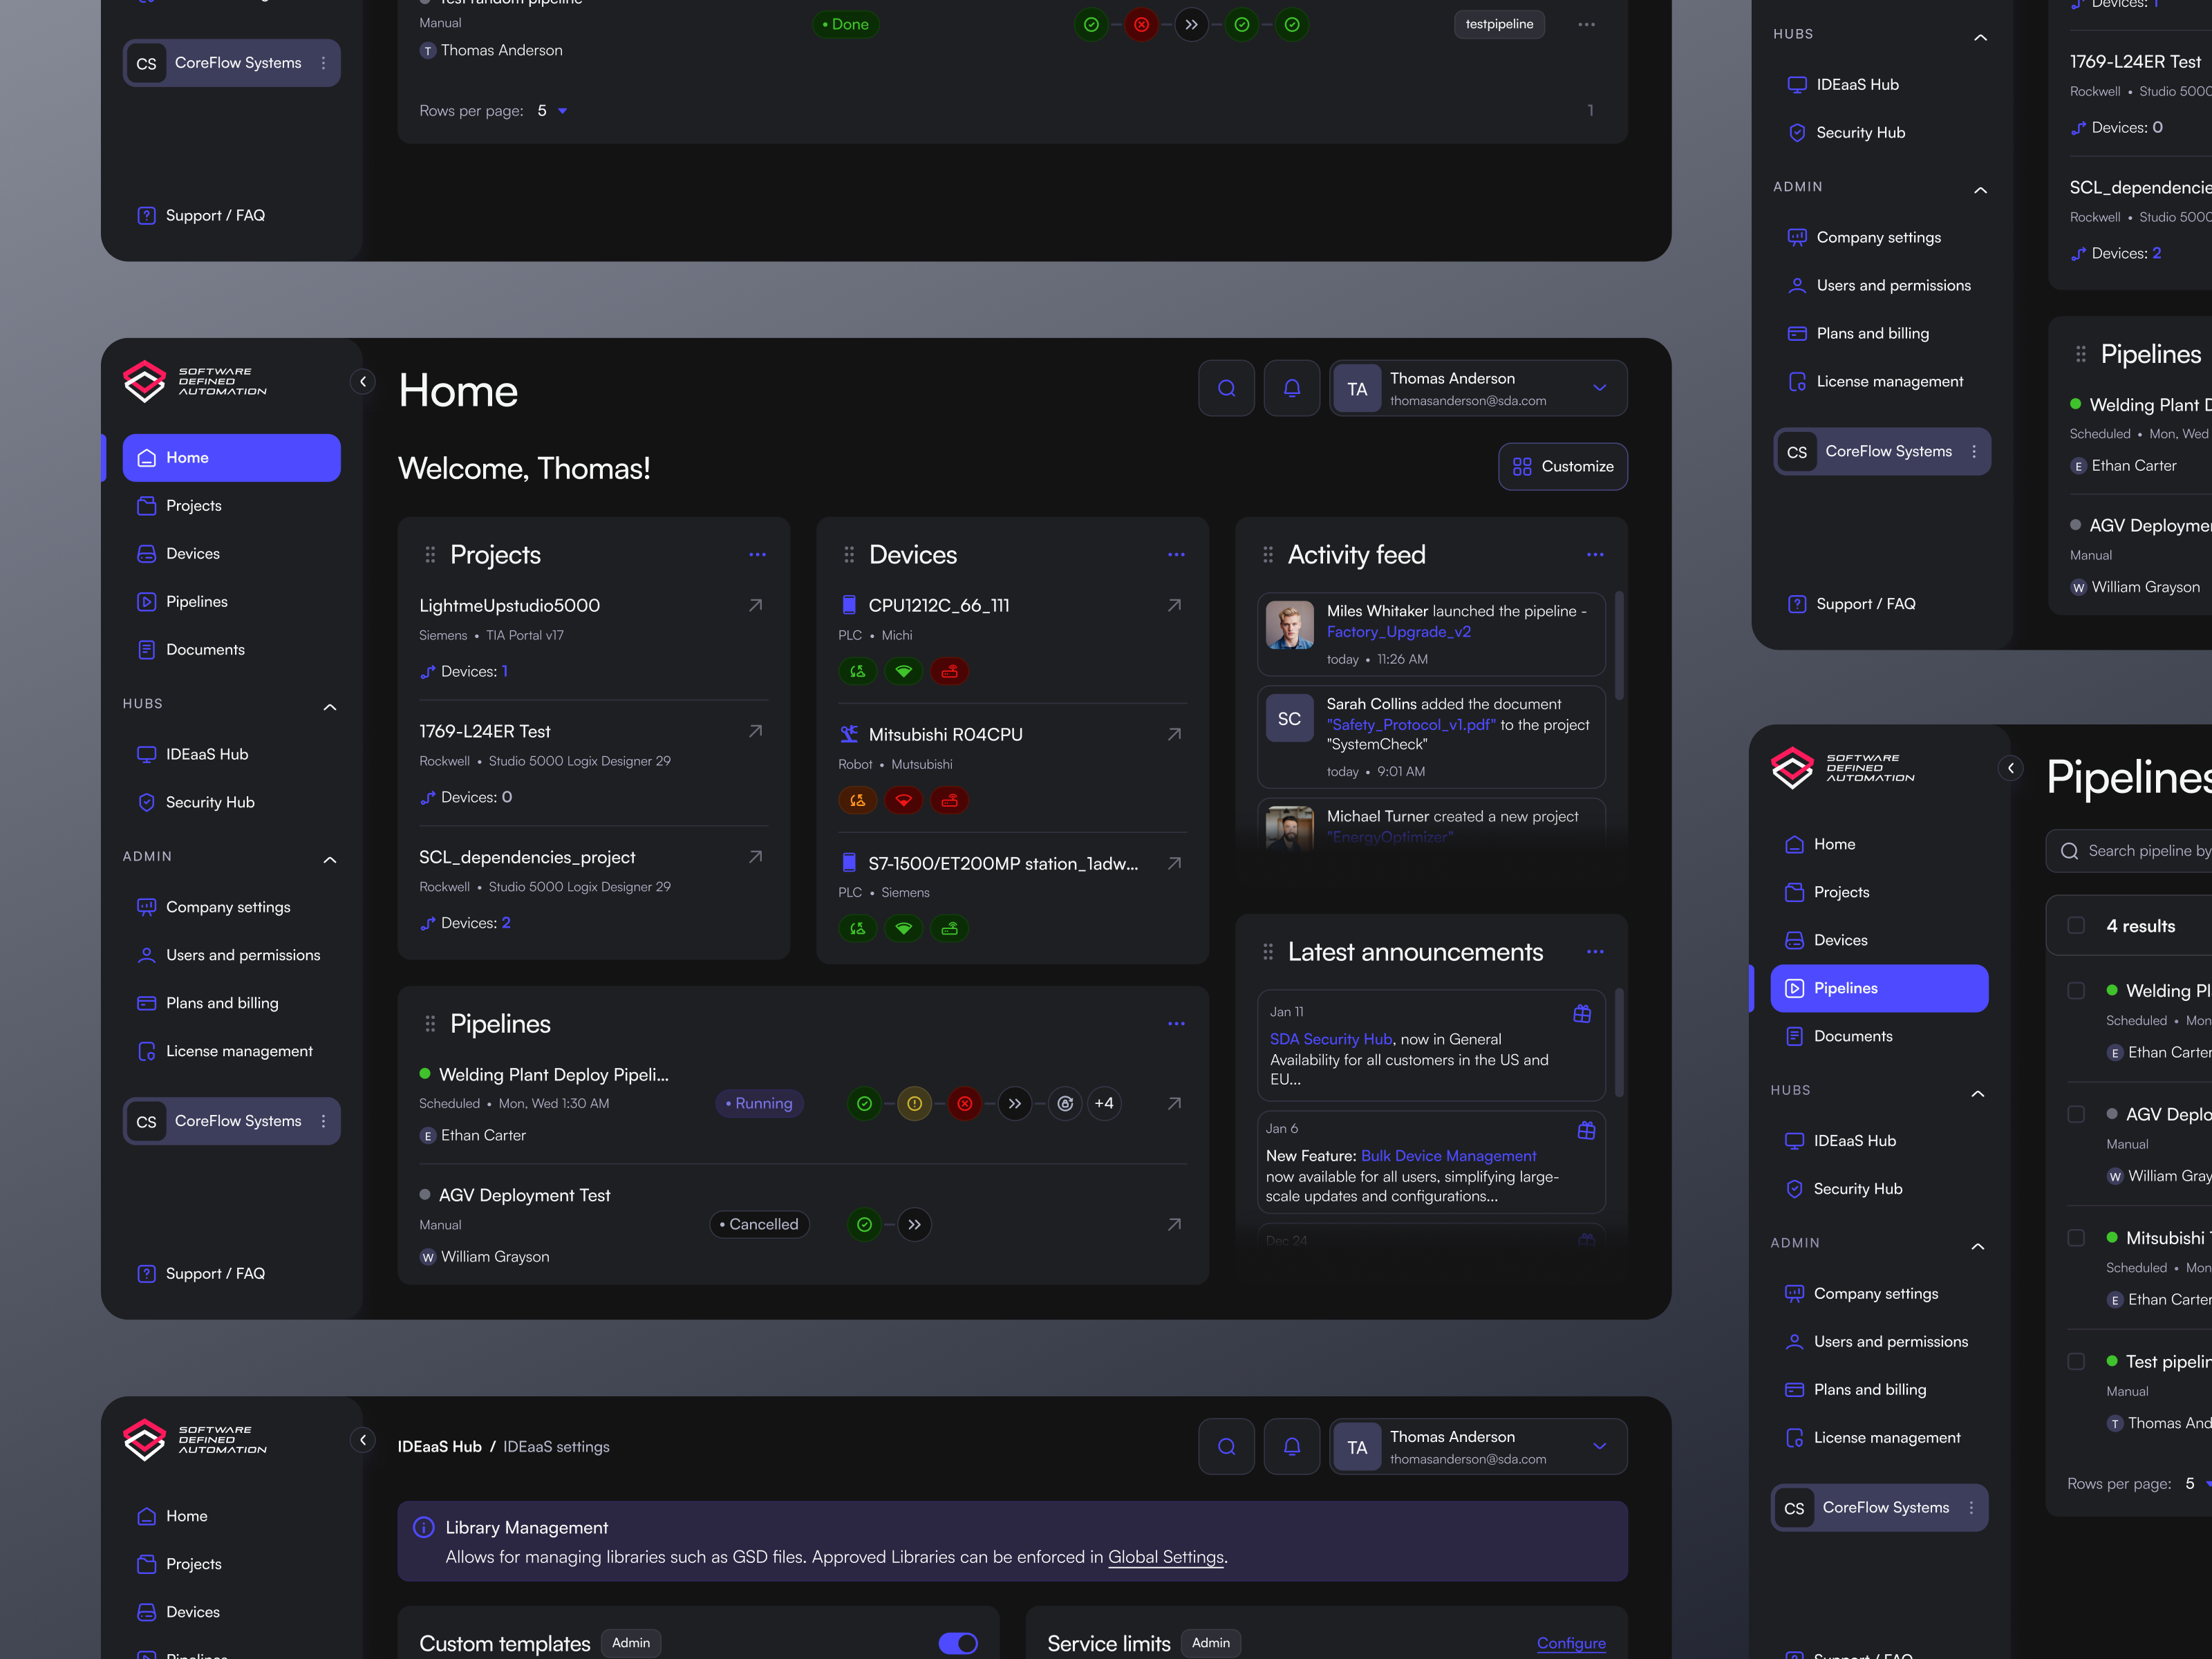Select Pipelines in the left sidebar
Screen dimensions: 2212x1659
(197, 601)
